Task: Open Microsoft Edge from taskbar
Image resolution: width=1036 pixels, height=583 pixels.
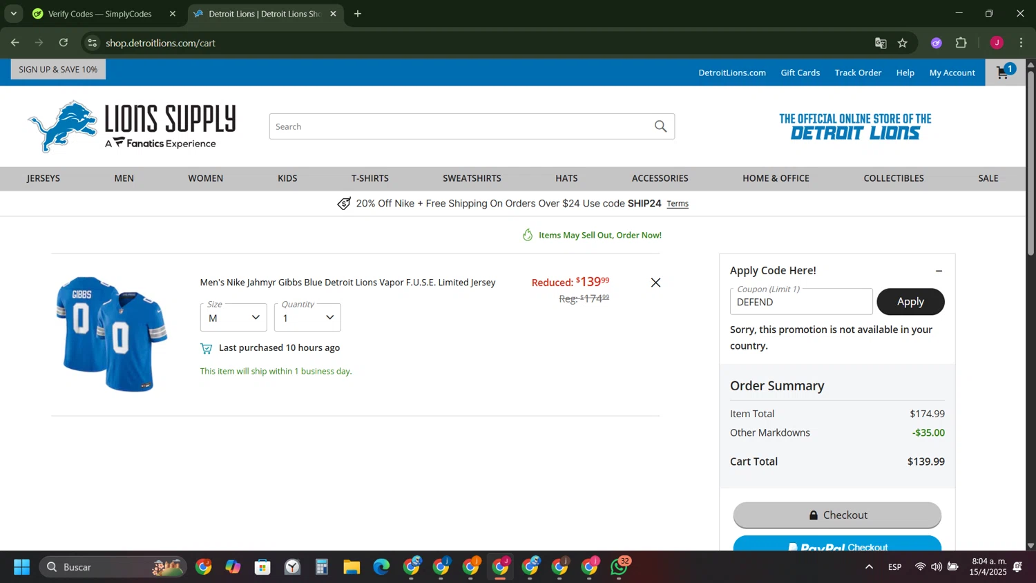Action: pos(381,567)
